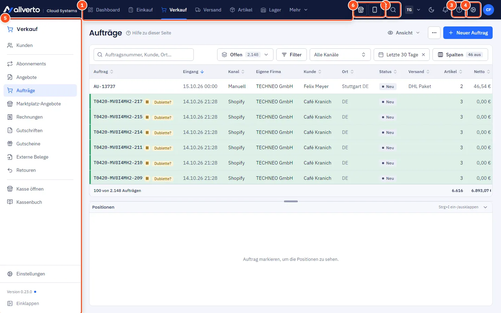This screenshot has height=313, width=501.
Task: Switch to the Versand tab
Action: click(208, 10)
